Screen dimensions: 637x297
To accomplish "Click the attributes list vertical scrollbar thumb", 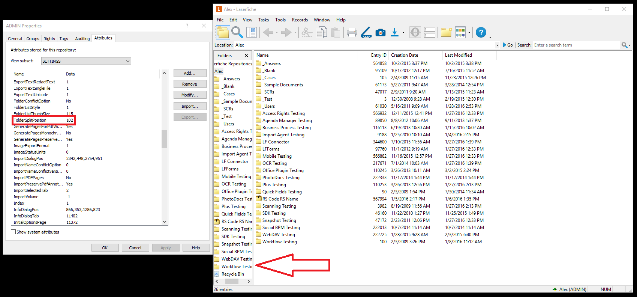I will tap(164, 139).
